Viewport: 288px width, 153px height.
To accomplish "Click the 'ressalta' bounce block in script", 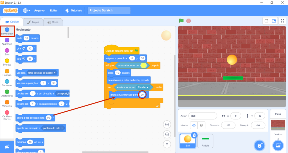I will click(x=129, y=80).
